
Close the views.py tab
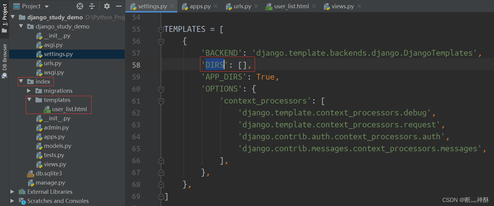click(x=359, y=6)
